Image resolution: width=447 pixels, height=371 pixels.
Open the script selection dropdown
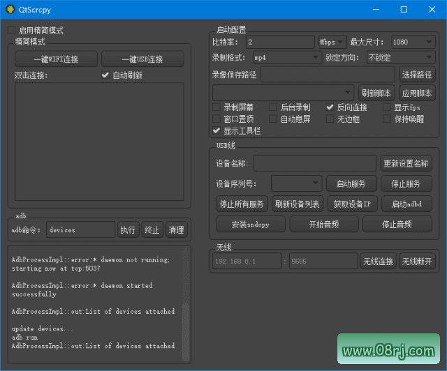tap(284, 92)
